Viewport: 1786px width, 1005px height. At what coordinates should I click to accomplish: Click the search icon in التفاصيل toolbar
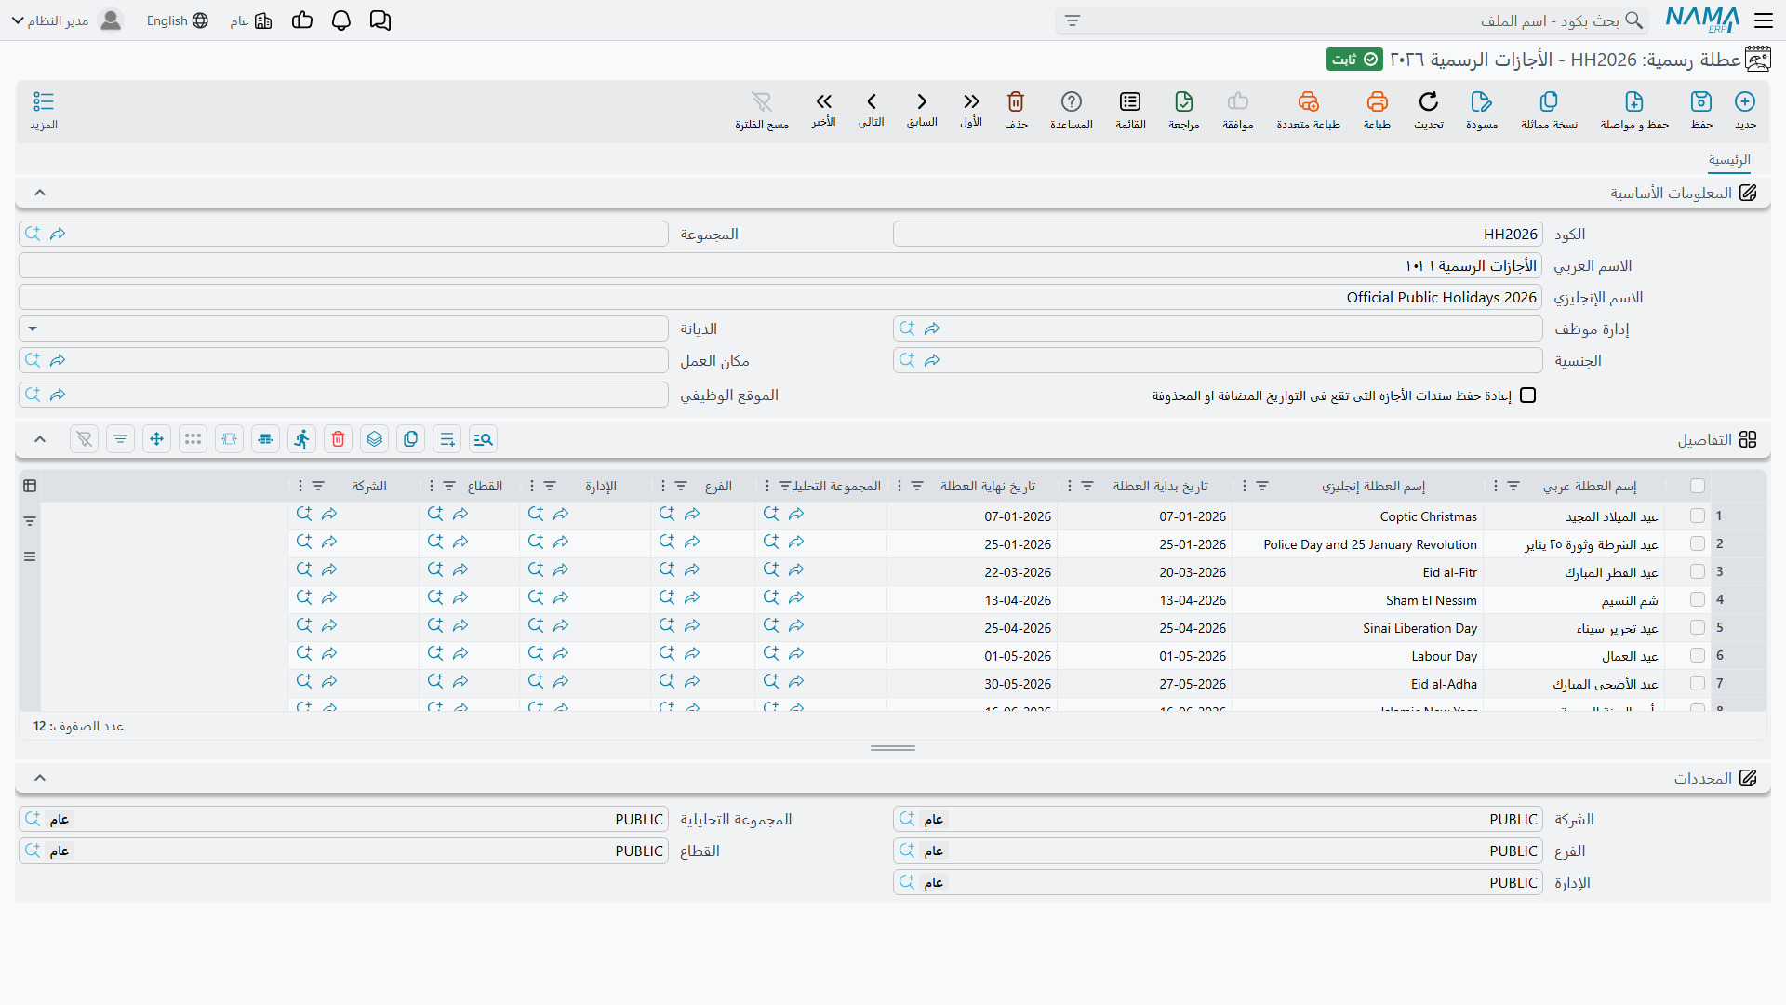(x=484, y=439)
